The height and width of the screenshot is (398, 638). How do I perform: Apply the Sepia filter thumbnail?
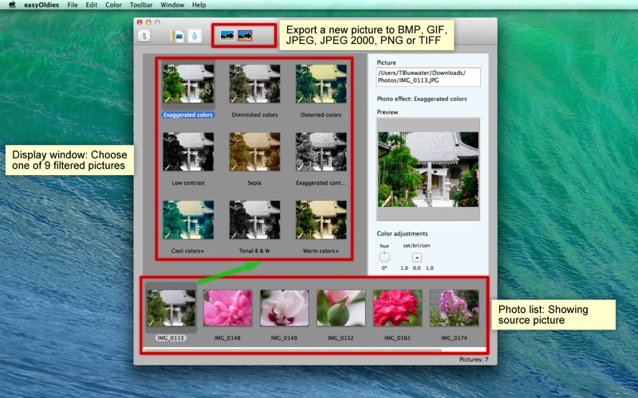254,151
